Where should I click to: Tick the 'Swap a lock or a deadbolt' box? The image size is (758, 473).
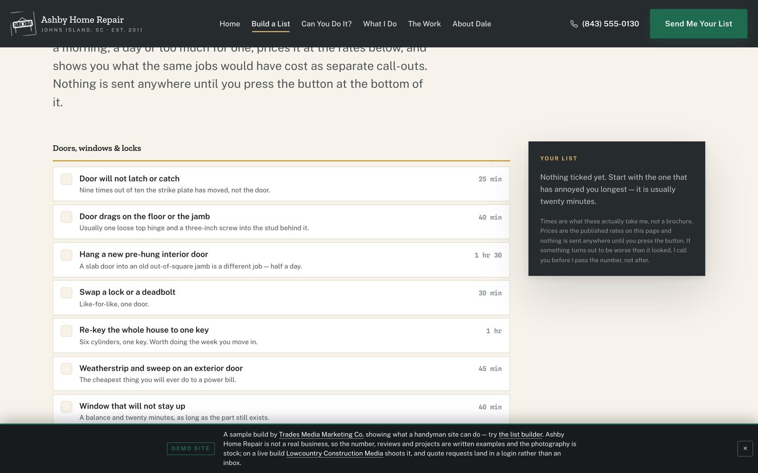(66, 293)
